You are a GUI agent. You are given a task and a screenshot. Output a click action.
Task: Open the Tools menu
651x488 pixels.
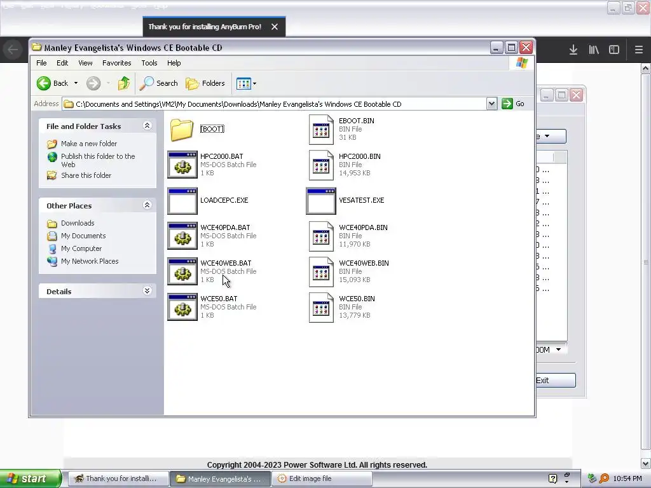click(x=149, y=63)
